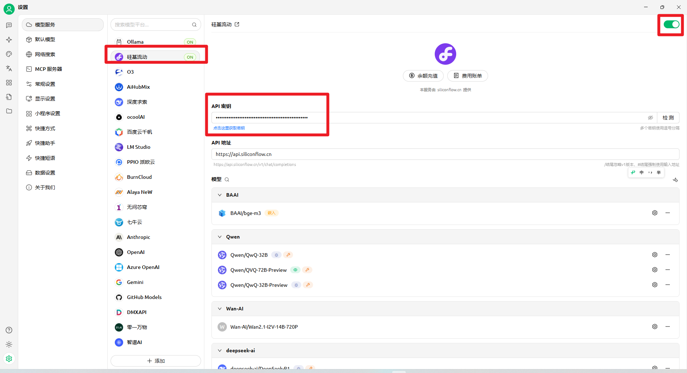Select the GitHub Models provider
Viewport: 687px width, 373px height.
click(156, 297)
